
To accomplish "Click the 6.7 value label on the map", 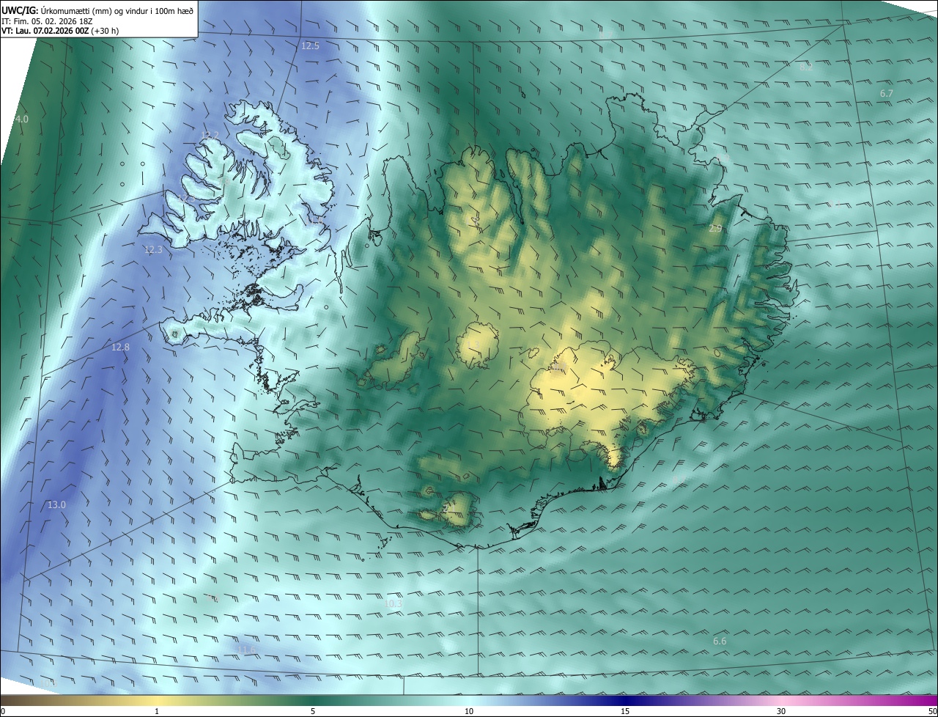I will pos(887,93).
